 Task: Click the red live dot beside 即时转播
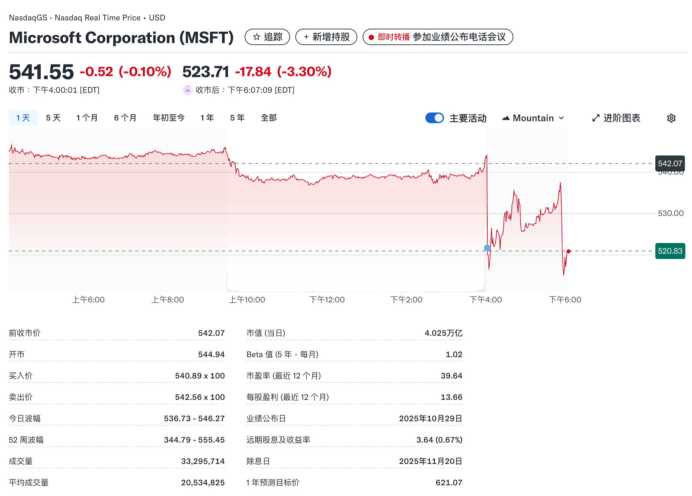[371, 37]
